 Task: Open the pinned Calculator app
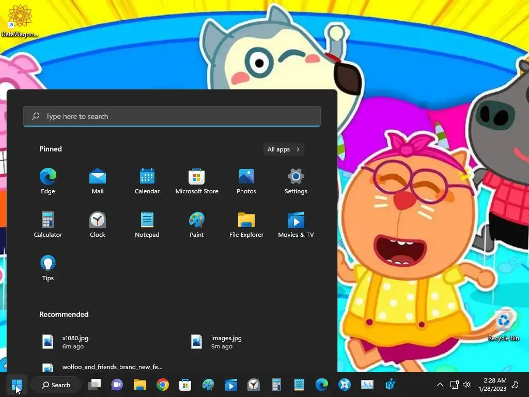coord(48,225)
